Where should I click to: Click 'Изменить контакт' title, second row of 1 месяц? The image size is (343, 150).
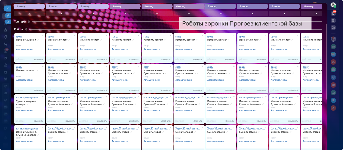tap(26, 70)
